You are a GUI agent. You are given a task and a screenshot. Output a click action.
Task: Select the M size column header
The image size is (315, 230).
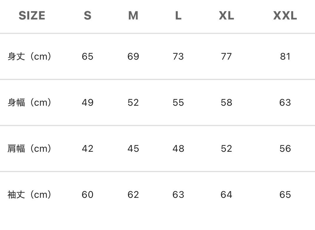coord(133,16)
